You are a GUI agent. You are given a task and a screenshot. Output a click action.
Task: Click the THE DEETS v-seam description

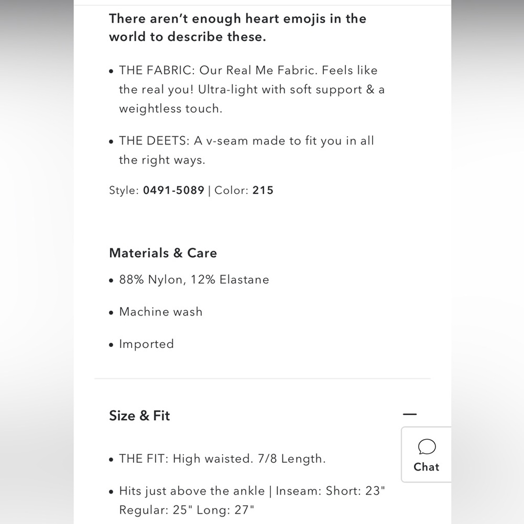click(246, 140)
